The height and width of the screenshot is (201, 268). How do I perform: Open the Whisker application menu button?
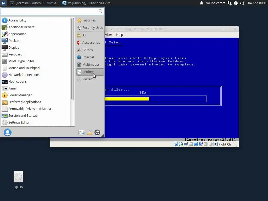3,3
